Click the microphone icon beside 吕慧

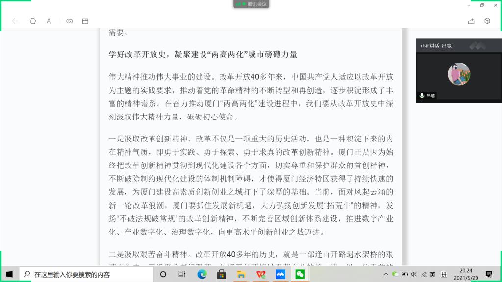[421, 96]
